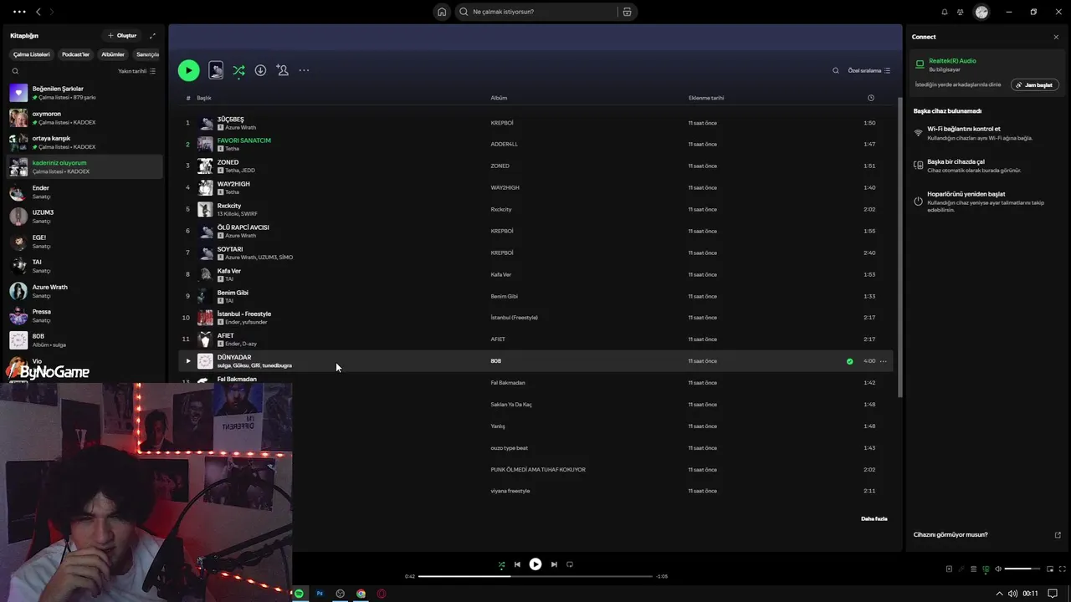Expand the library with the expand arrows icon
Image resolution: width=1071 pixels, height=602 pixels.
152,36
